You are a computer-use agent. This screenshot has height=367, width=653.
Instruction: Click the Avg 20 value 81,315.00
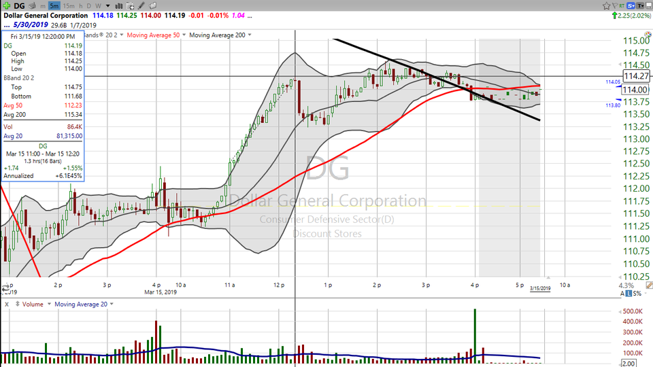pyautogui.click(x=69, y=136)
